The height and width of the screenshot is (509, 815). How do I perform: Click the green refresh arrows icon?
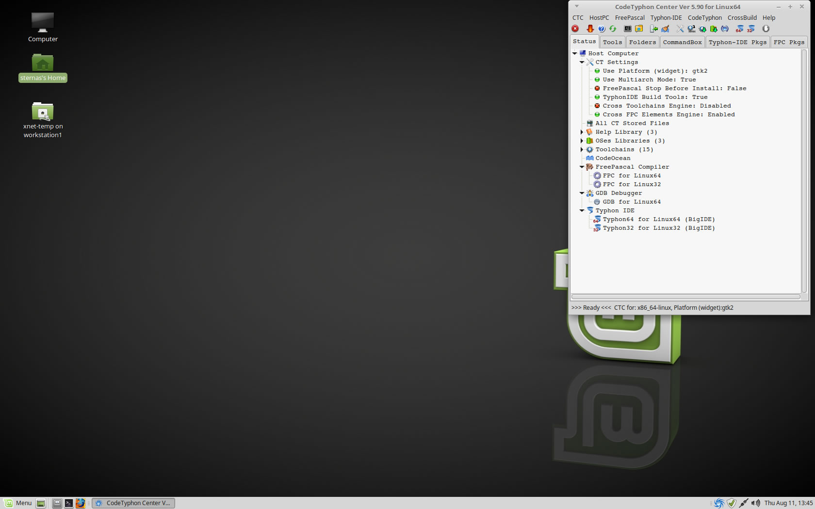[613, 29]
